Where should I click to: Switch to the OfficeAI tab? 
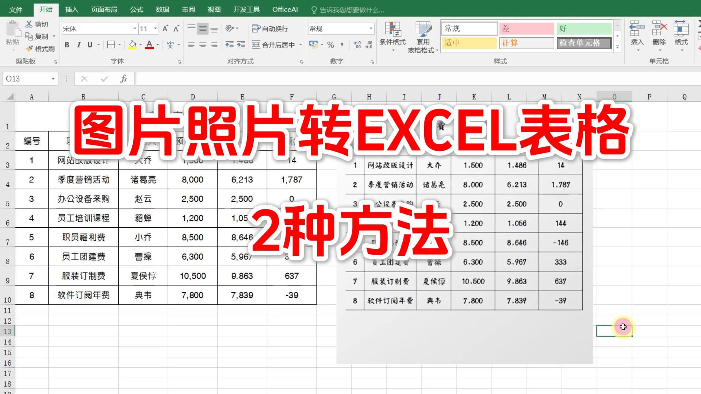pos(285,9)
